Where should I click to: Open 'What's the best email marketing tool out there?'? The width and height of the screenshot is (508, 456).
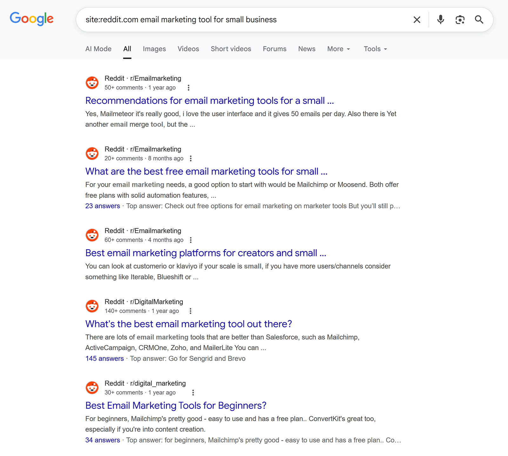click(x=188, y=324)
